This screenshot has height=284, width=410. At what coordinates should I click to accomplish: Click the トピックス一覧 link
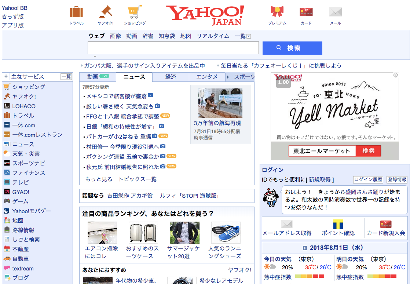pos(138,179)
